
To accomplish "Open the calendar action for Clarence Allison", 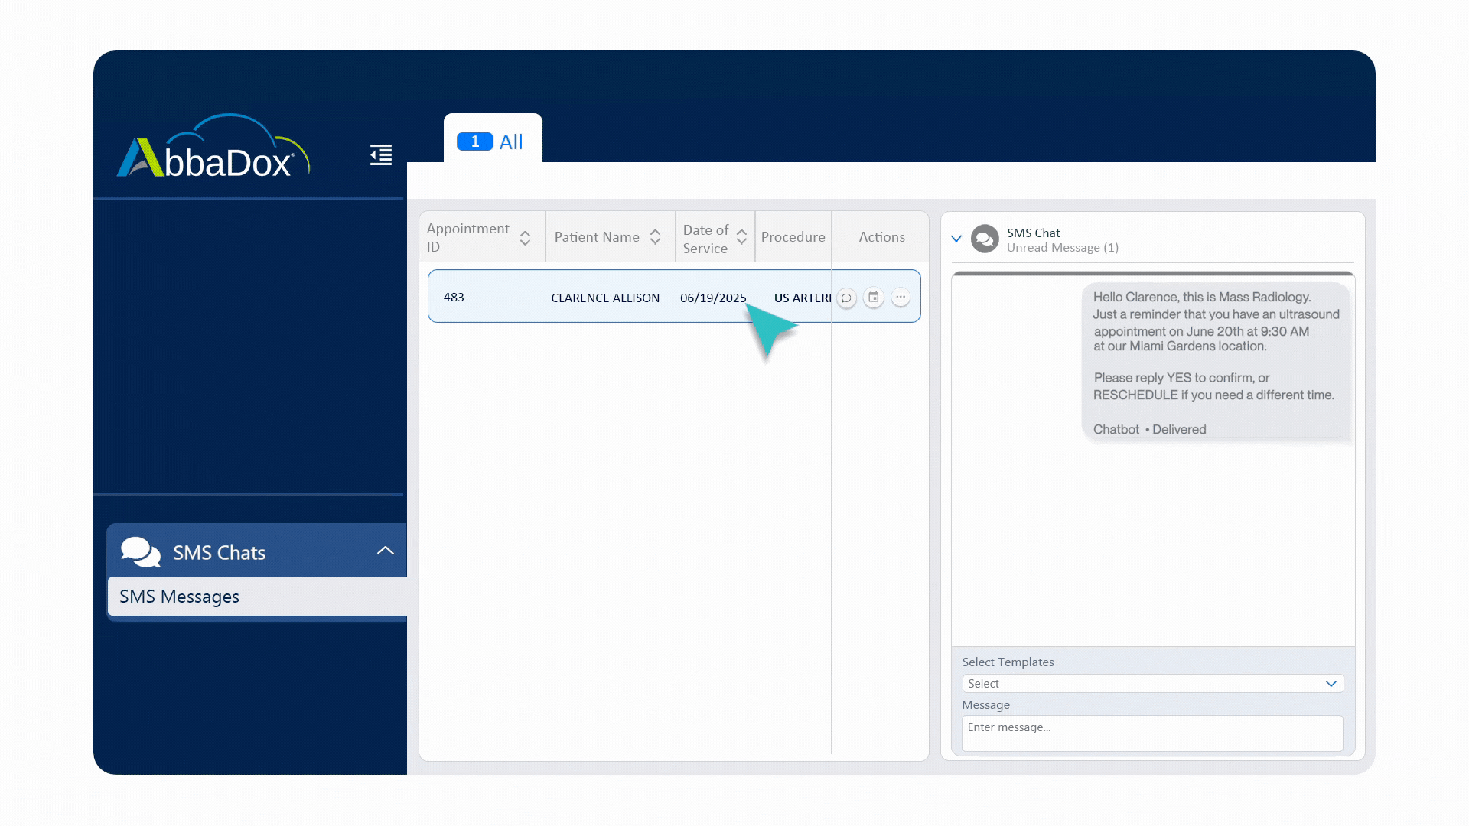I will 874,298.
